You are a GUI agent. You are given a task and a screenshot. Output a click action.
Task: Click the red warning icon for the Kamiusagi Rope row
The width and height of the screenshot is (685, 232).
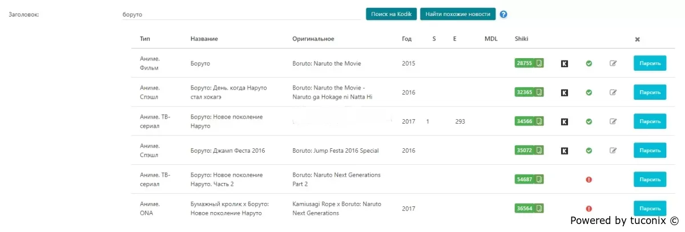589,209
